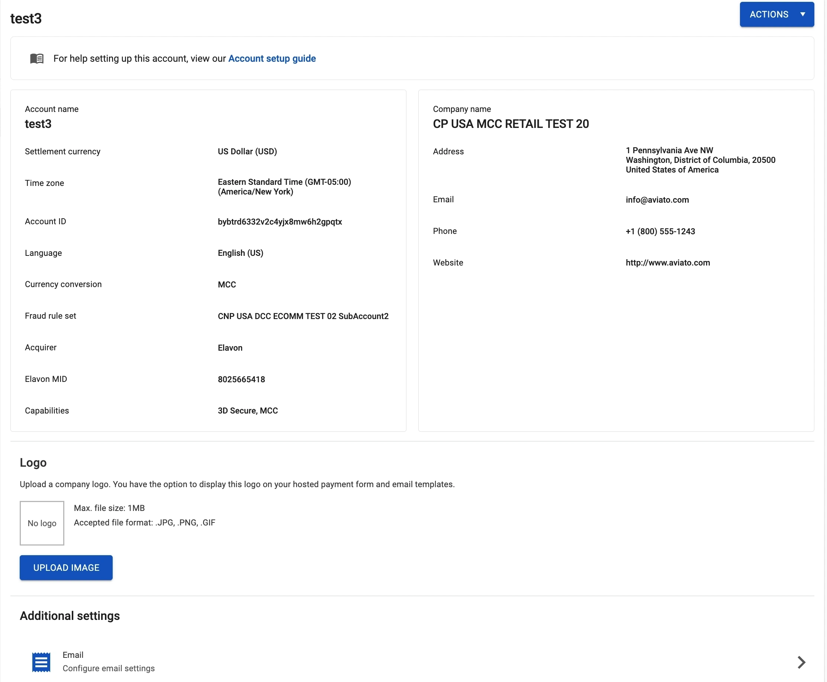Viewport: 827px width, 682px height.
Task: Expand Email settings chevron arrow
Action: coord(801,662)
